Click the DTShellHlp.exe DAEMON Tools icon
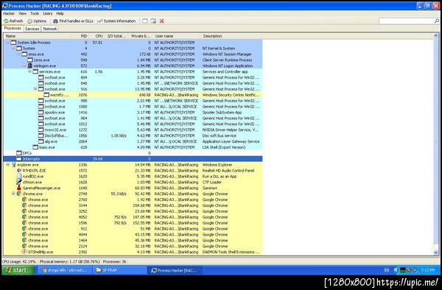Image resolution: width=442 pixels, height=290 pixels. [24, 252]
